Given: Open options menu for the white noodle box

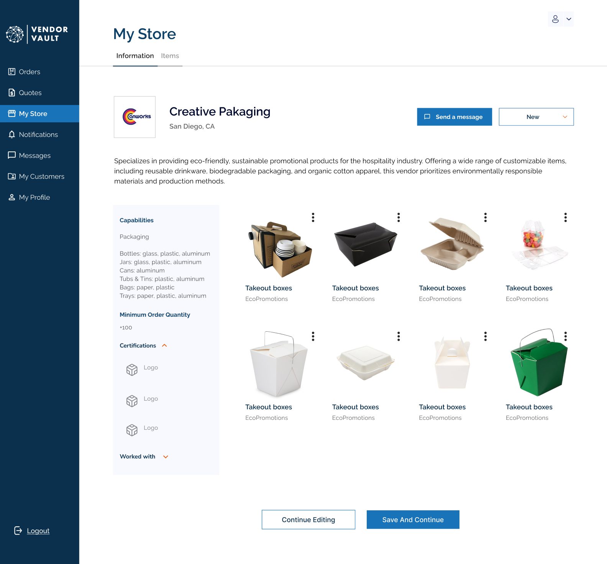Looking at the screenshot, I should (x=313, y=336).
